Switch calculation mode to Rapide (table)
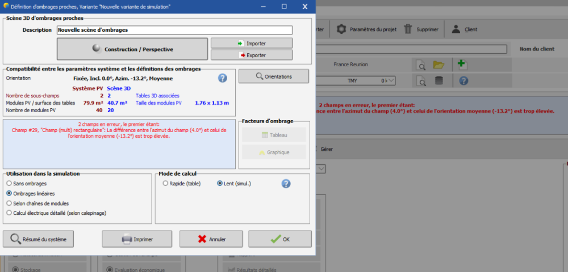 pyautogui.click(x=166, y=184)
